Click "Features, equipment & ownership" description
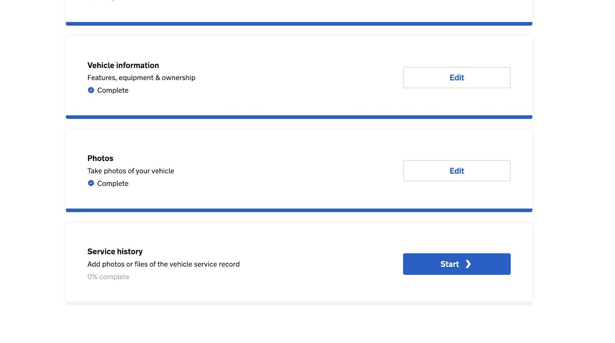 pyautogui.click(x=141, y=78)
